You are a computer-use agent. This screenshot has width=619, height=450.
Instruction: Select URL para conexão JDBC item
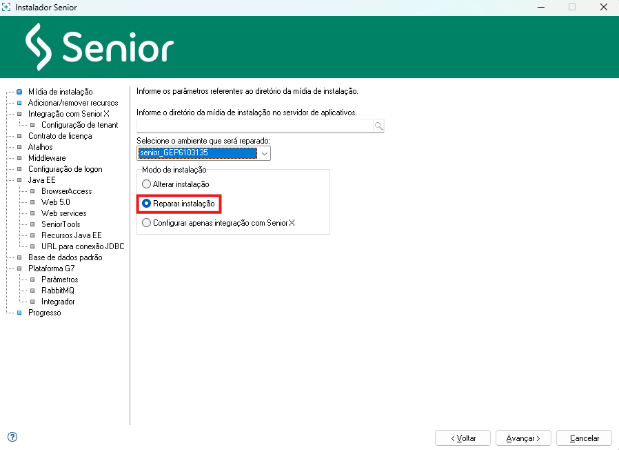pos(83,247)
